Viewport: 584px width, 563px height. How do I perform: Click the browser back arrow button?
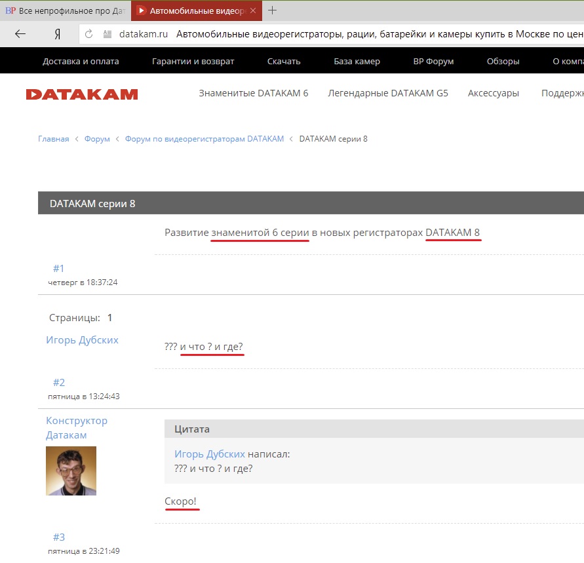point(20,34)
